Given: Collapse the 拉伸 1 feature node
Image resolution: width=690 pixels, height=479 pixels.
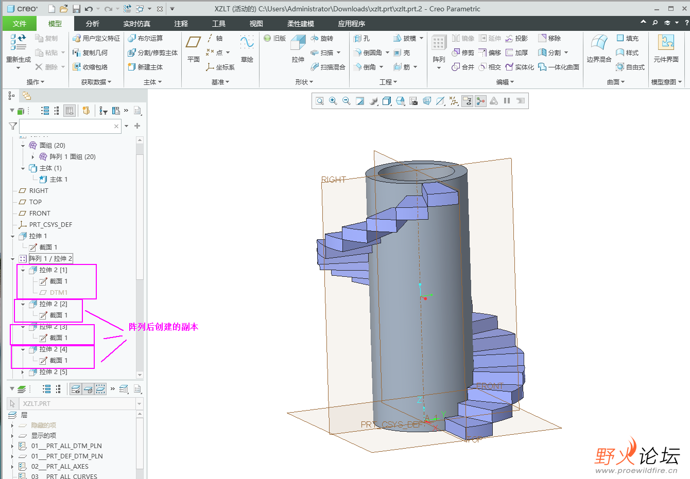Looking at the screenshot, I should tap(12, 236).
